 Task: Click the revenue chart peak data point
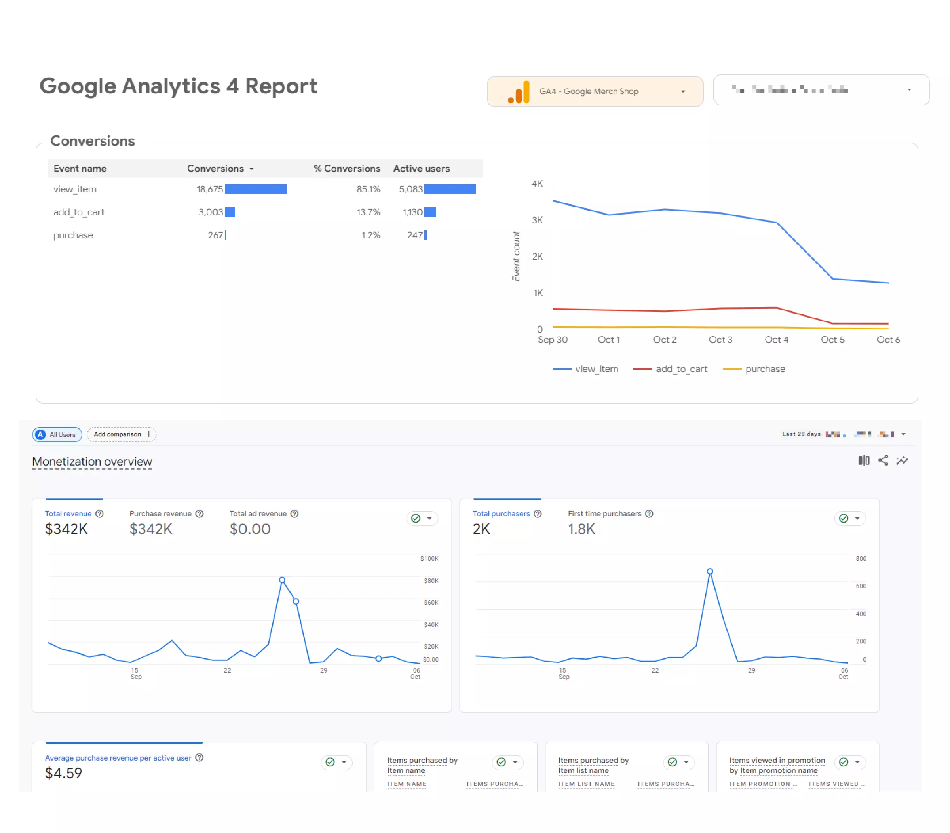(282, 580)
